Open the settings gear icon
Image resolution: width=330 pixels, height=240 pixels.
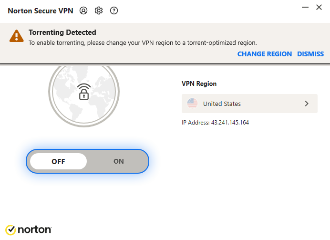click(x=99, y=10)
